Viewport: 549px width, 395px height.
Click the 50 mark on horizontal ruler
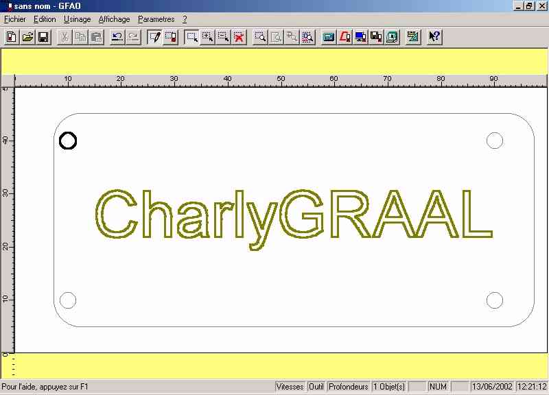pos(281,79)
